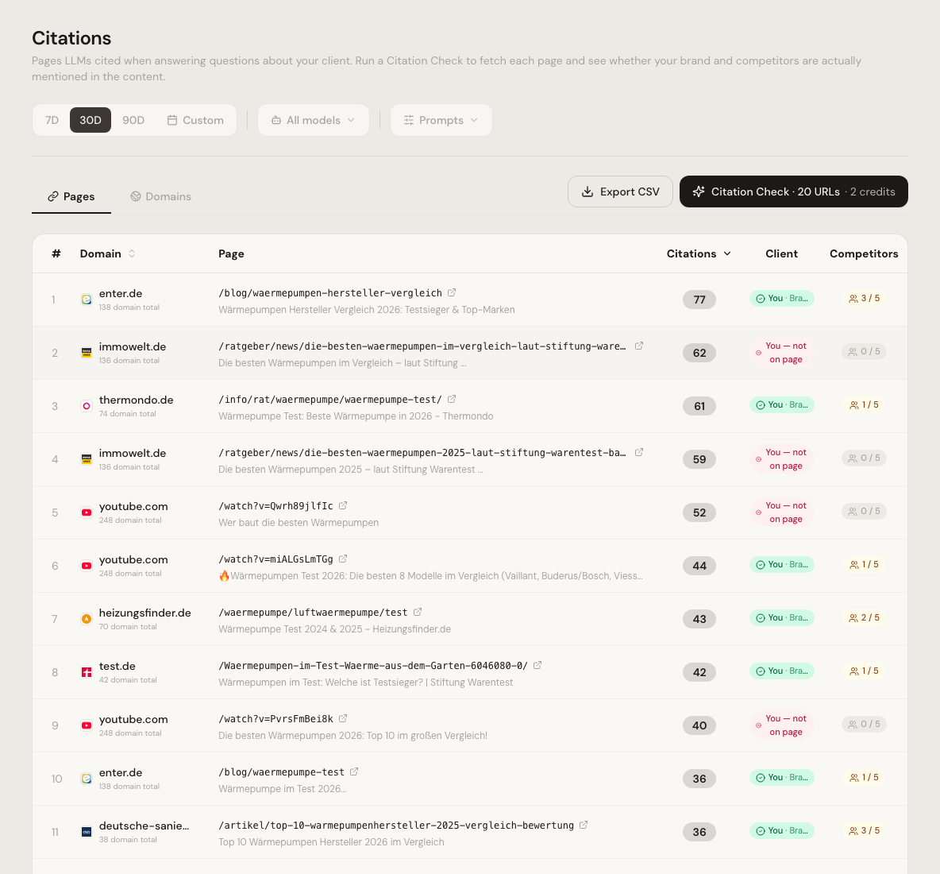Click 'You — not on page' badge in row 9
This screenshot has width=940, height=874.
782,725
